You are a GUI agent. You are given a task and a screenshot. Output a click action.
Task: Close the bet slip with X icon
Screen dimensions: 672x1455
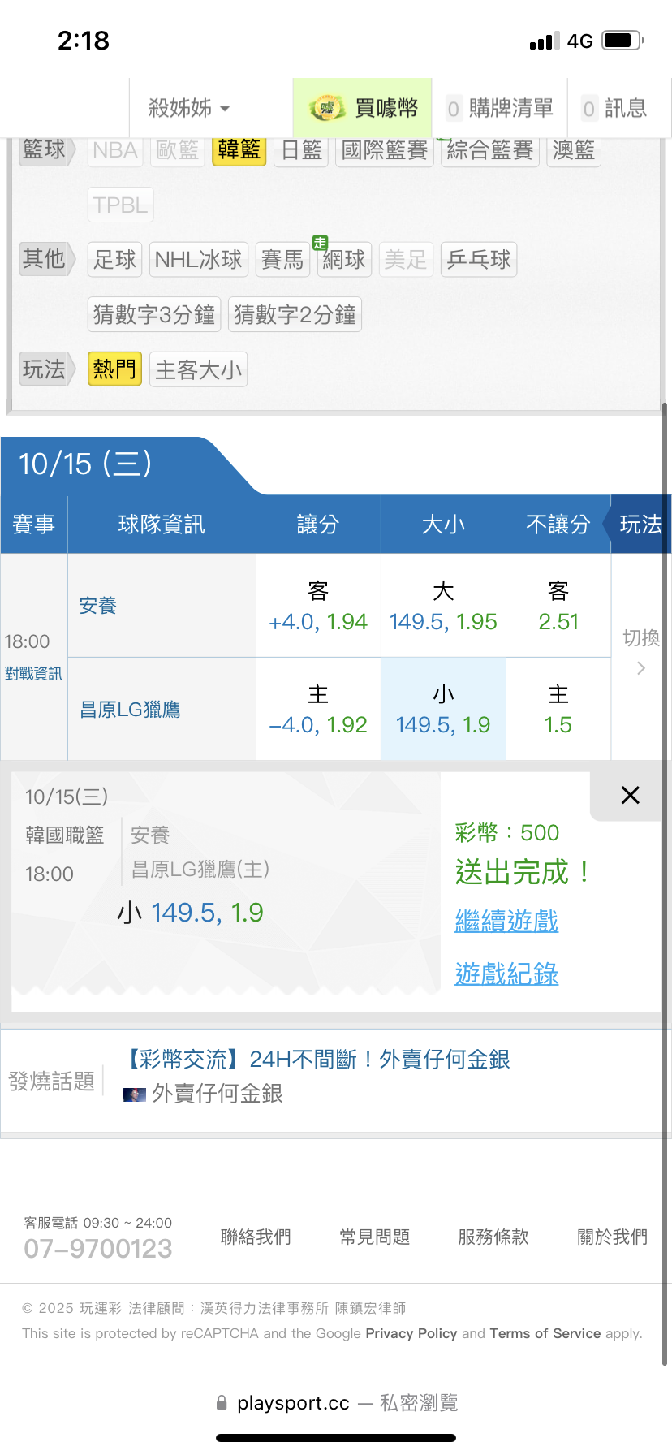coord(630,795)
